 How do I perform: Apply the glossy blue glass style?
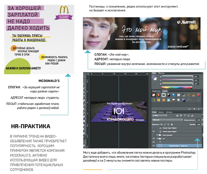(x=173, y=95)
